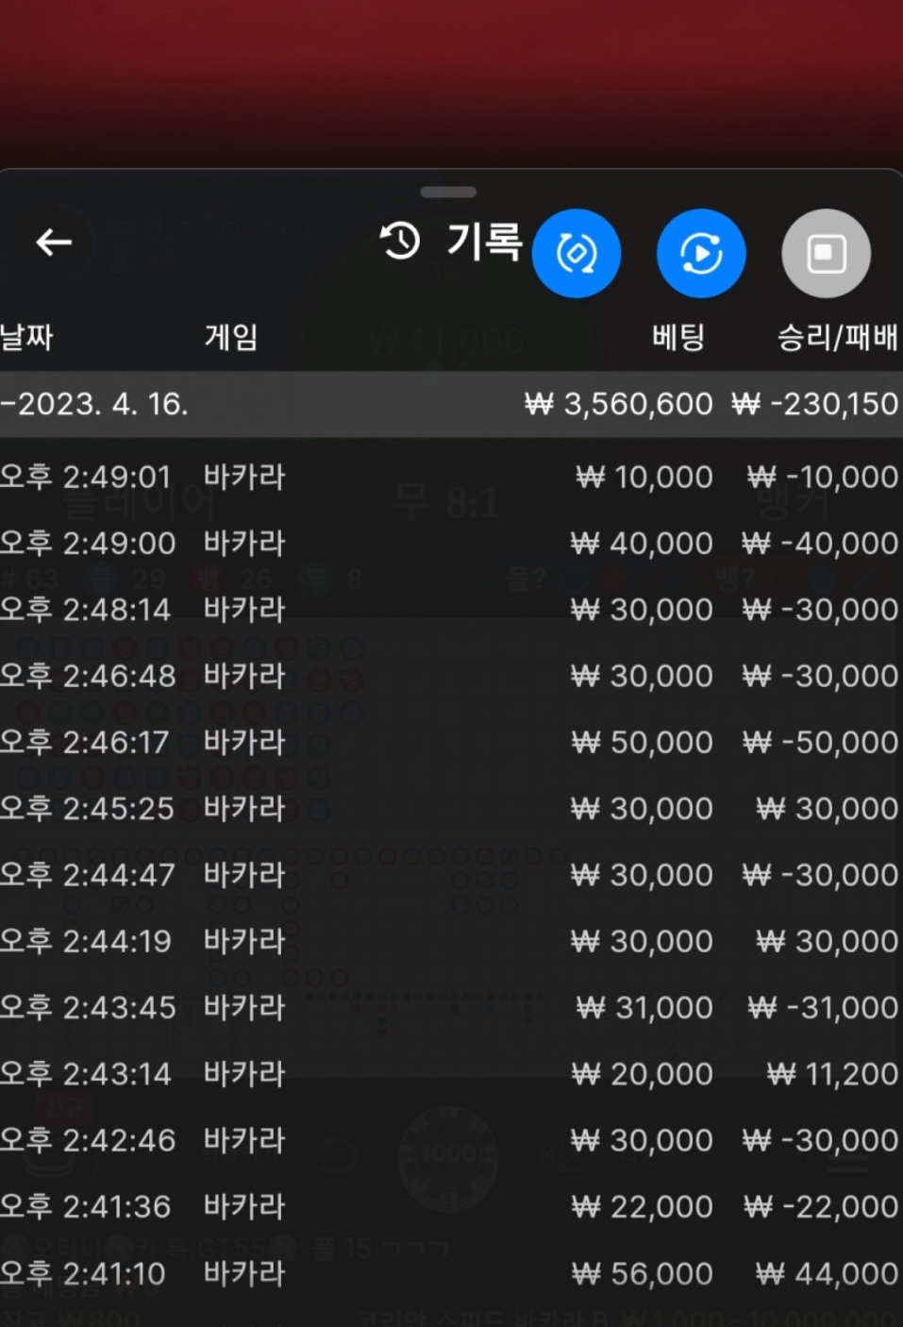This screenshot has height=1327, width=903.
Task: Click the 승리/패배 column header
Action: [x=836, y=337]
